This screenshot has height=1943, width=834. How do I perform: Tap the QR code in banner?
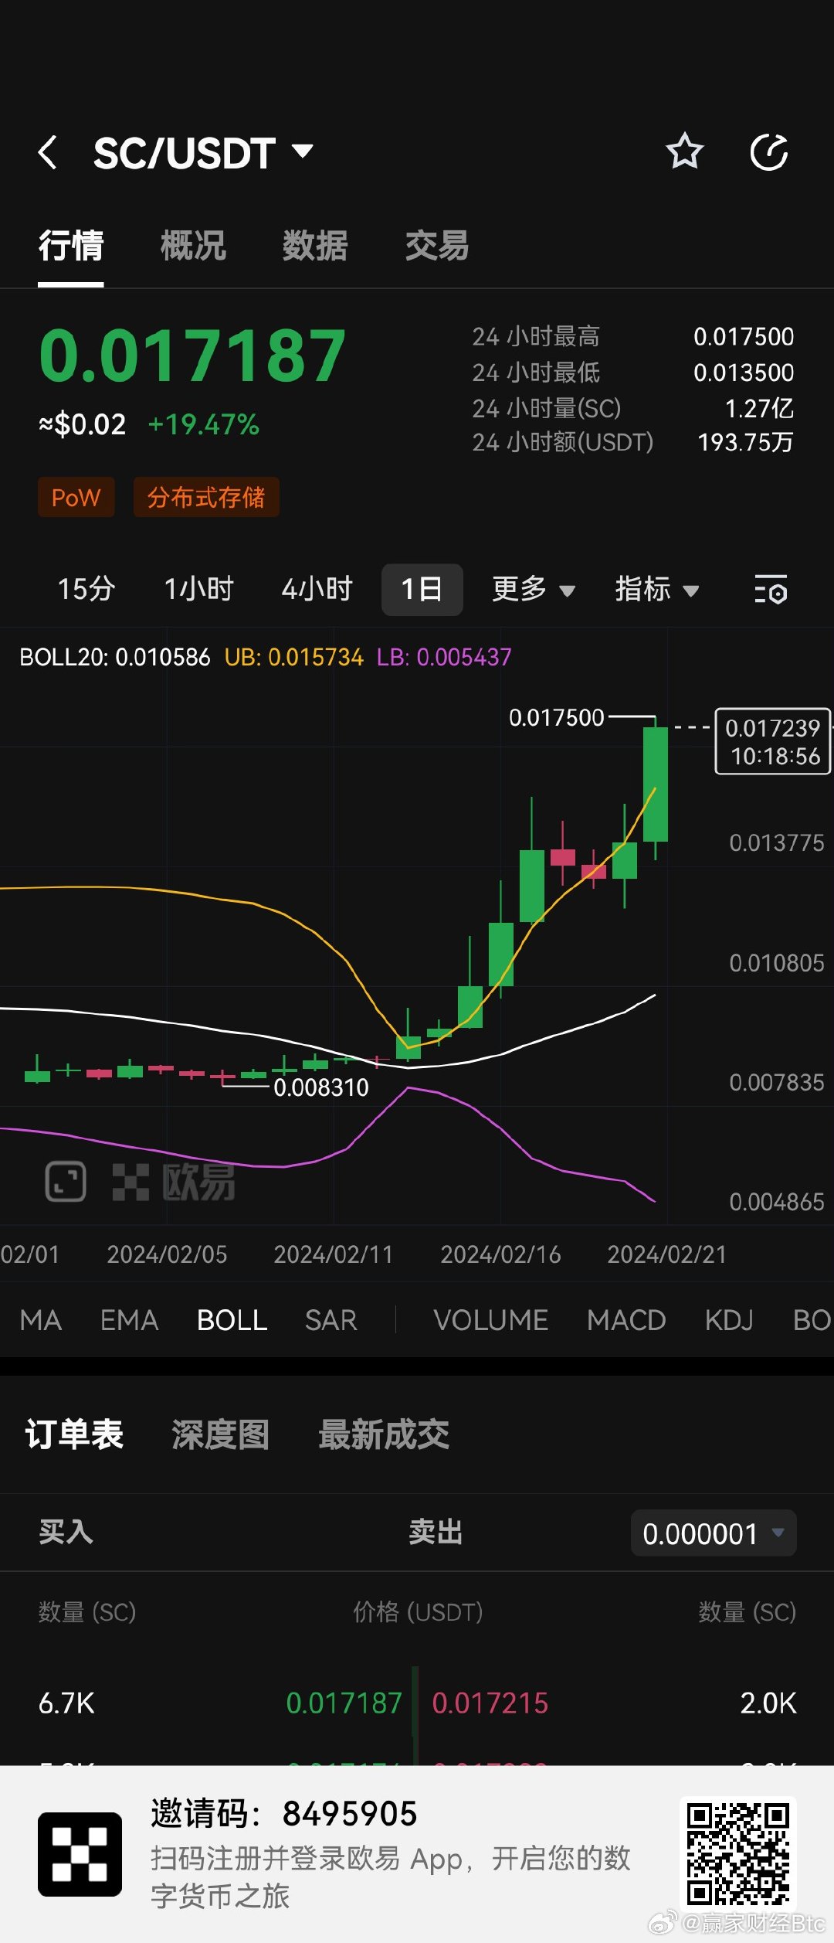(x=737, y=1853)
